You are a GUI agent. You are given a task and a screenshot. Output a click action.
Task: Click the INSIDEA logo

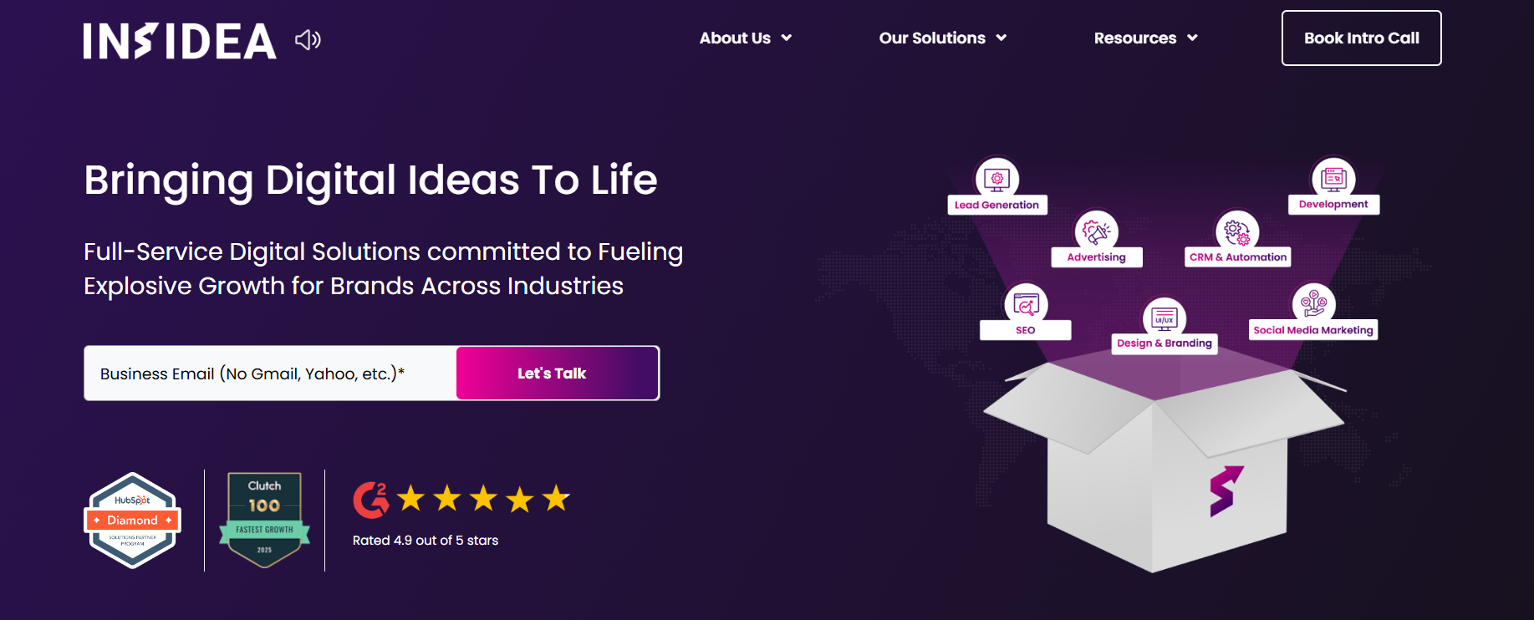[180, 41]
